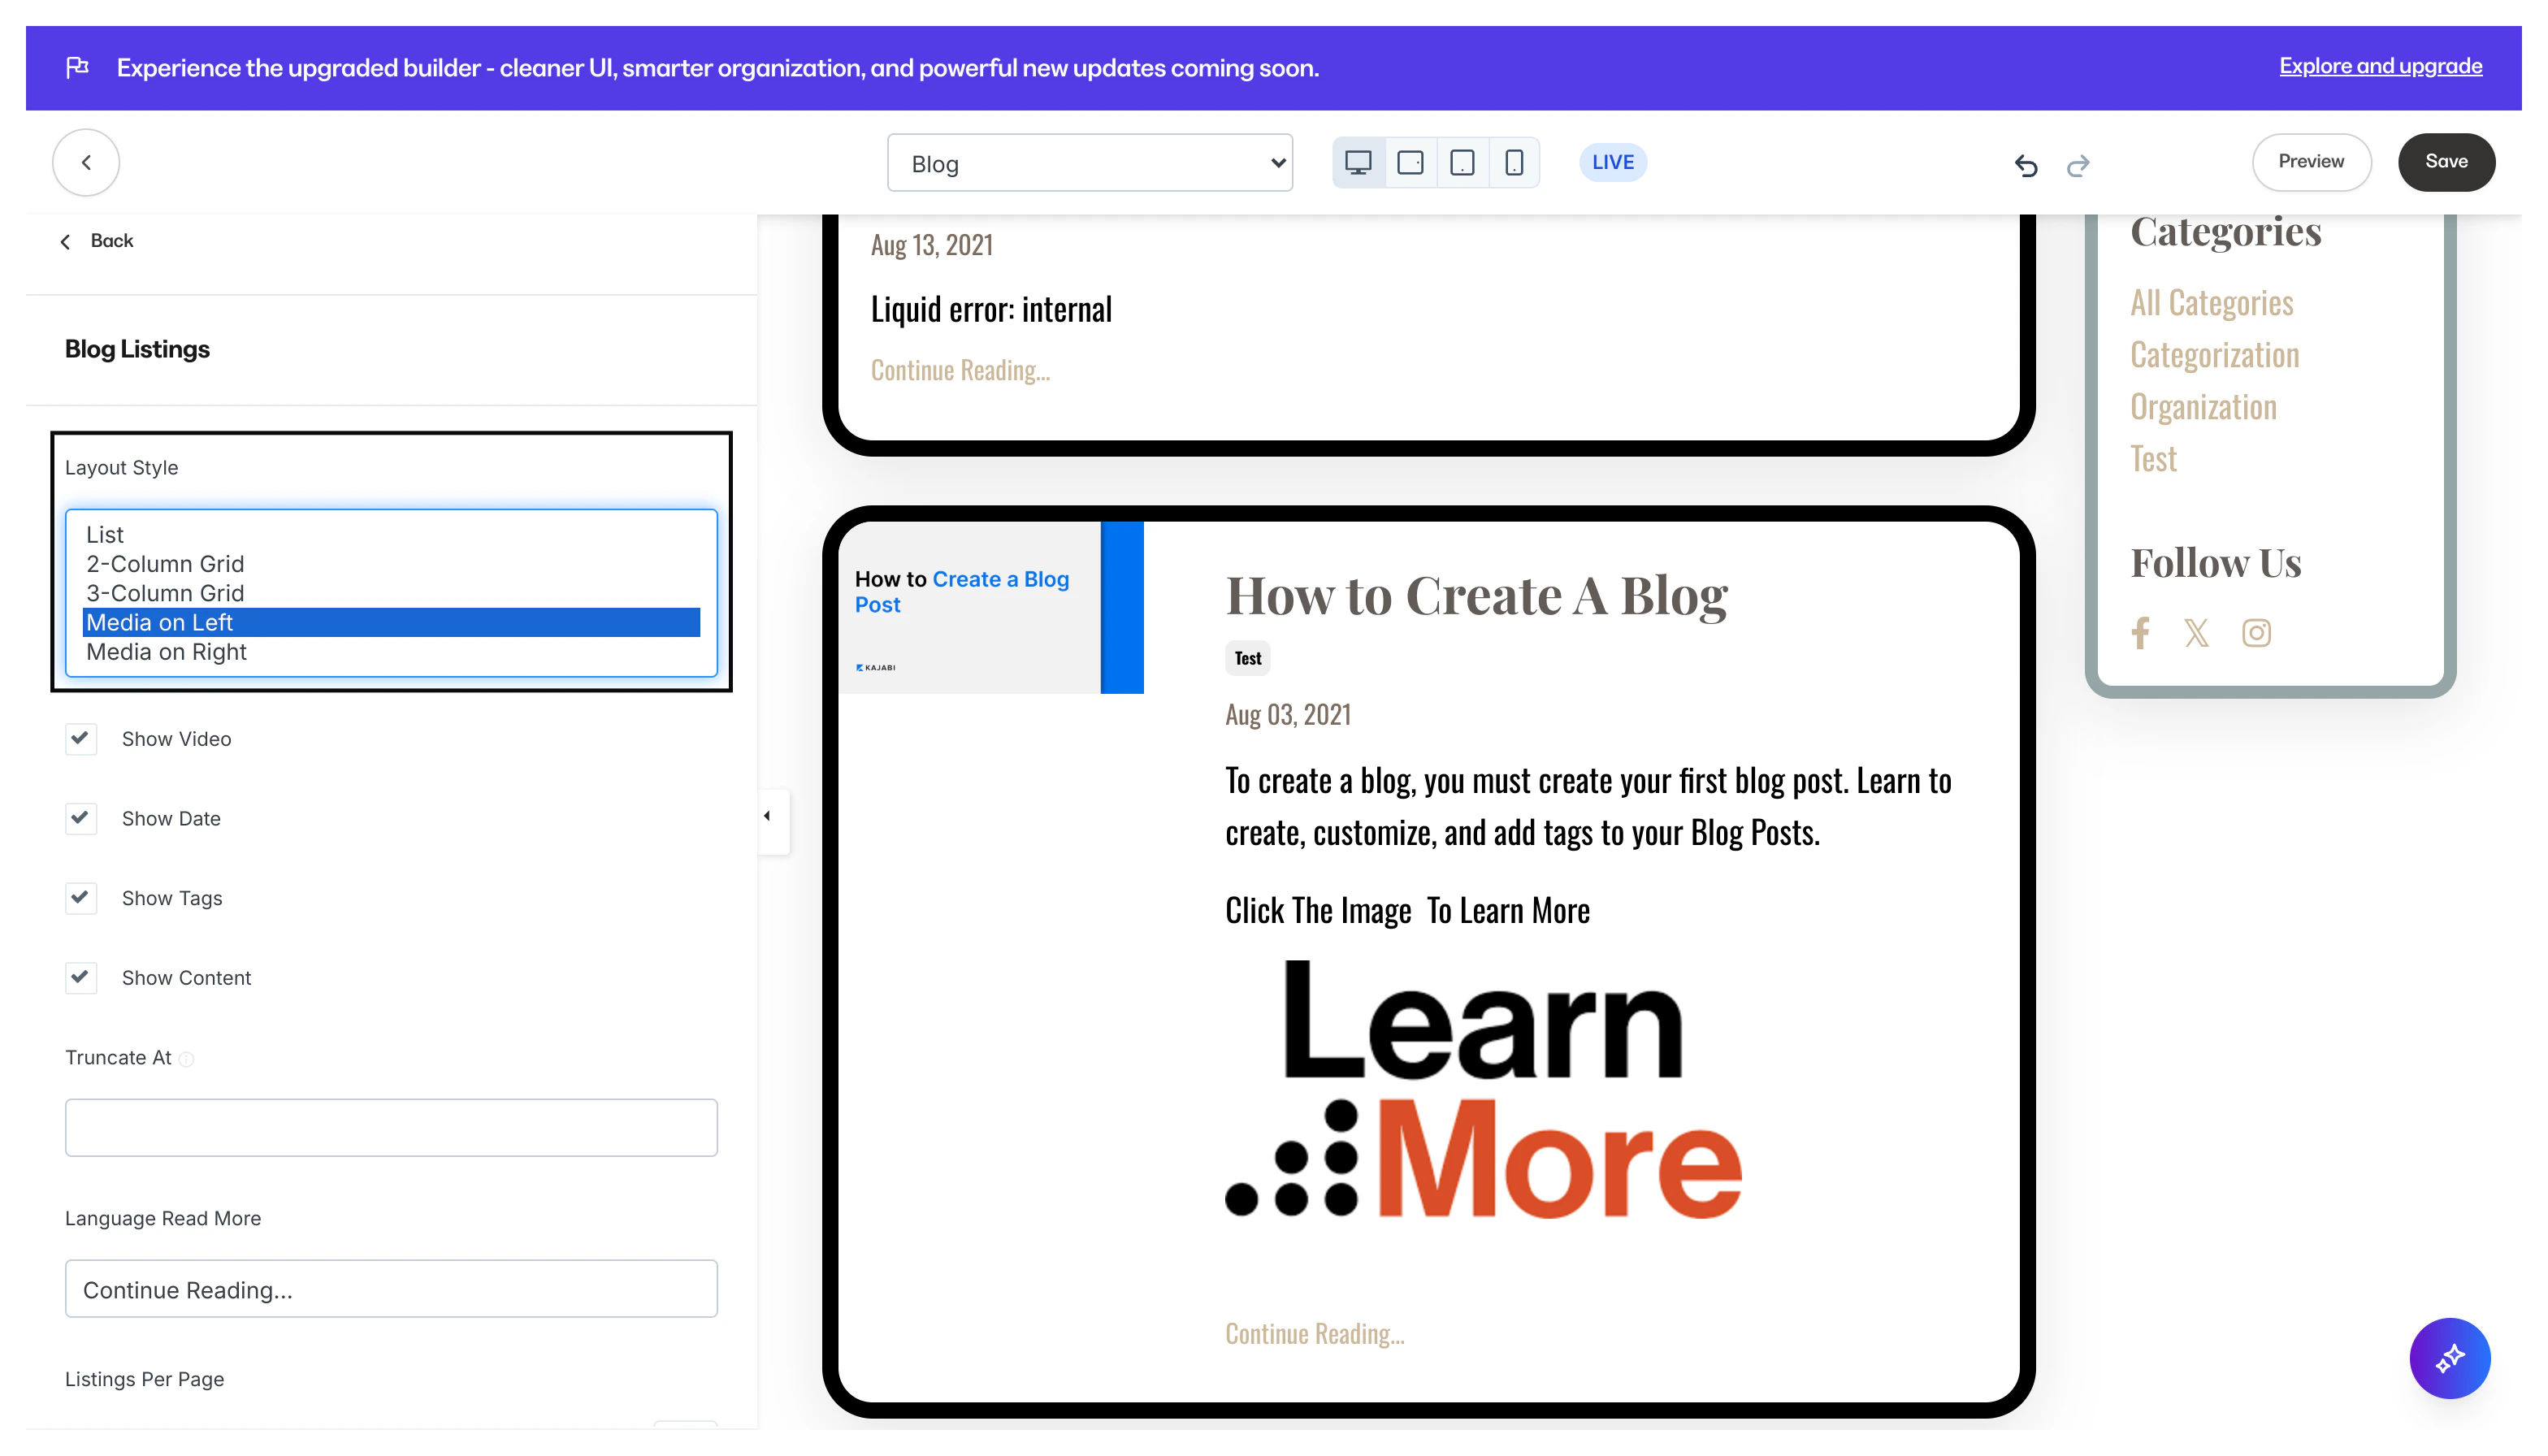Screen dimensions: 2548x1456
Task: Select 2-Column Grid layout style
Action: 165,564
